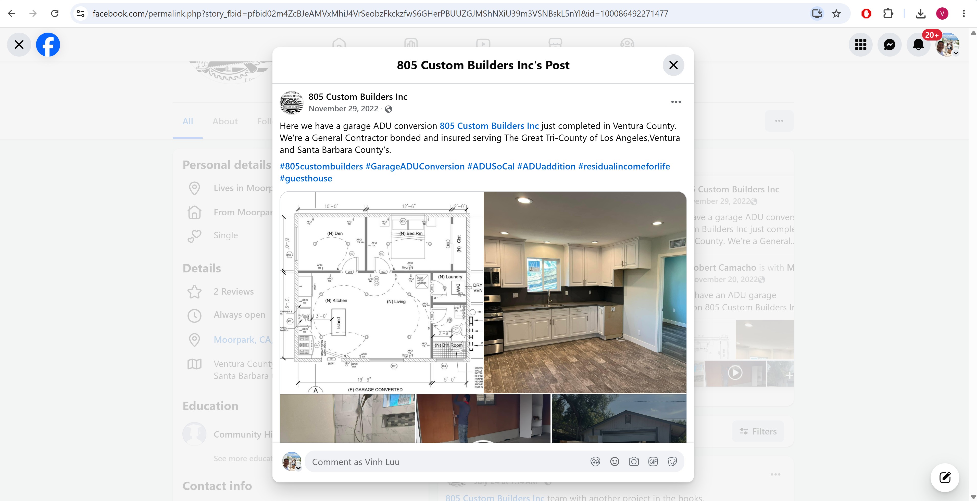Open the Chrome three-dot menu
The image size is (977, 501).
point(964,14)
